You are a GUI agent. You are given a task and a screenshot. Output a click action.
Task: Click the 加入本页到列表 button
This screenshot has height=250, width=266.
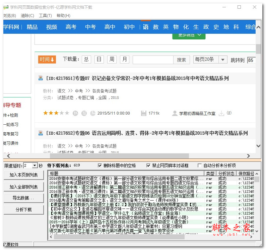23,175
